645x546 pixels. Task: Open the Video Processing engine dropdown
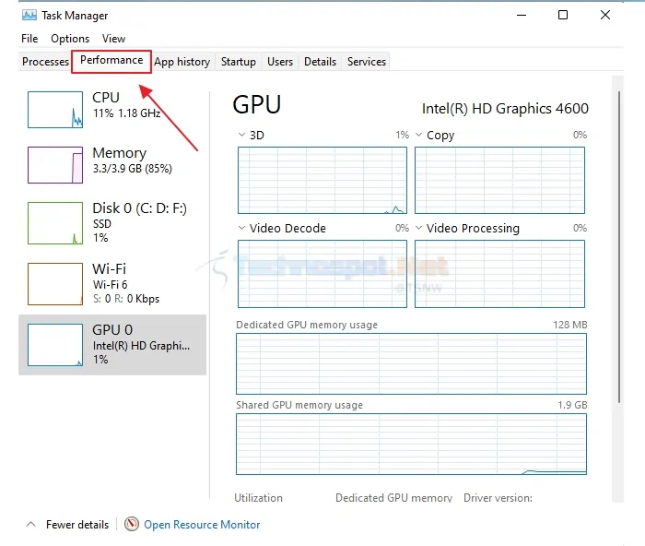418,228
